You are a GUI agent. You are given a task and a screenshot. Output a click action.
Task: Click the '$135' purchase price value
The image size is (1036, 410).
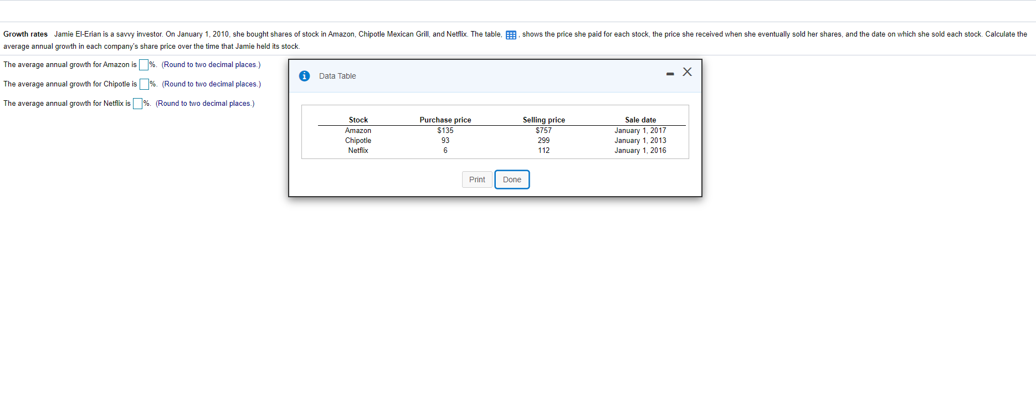tap(445, 131)
